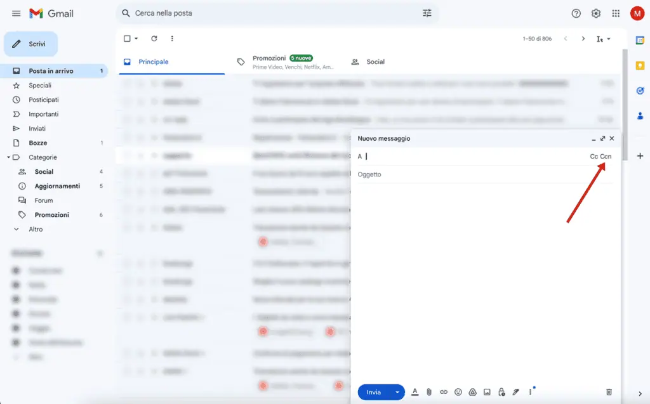Image resolution: width=650 pixels, height=404 pixels.
Task: Insert a photo into the message
Action: coord(487,392)
